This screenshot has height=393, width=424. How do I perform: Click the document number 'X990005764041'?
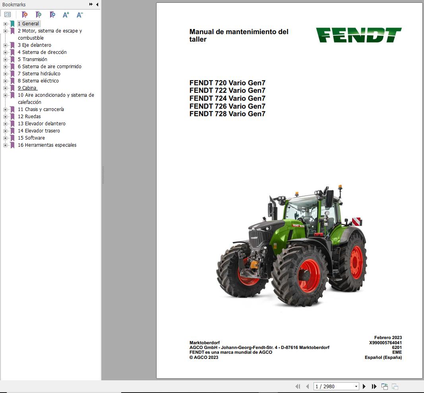pos(385,343)
